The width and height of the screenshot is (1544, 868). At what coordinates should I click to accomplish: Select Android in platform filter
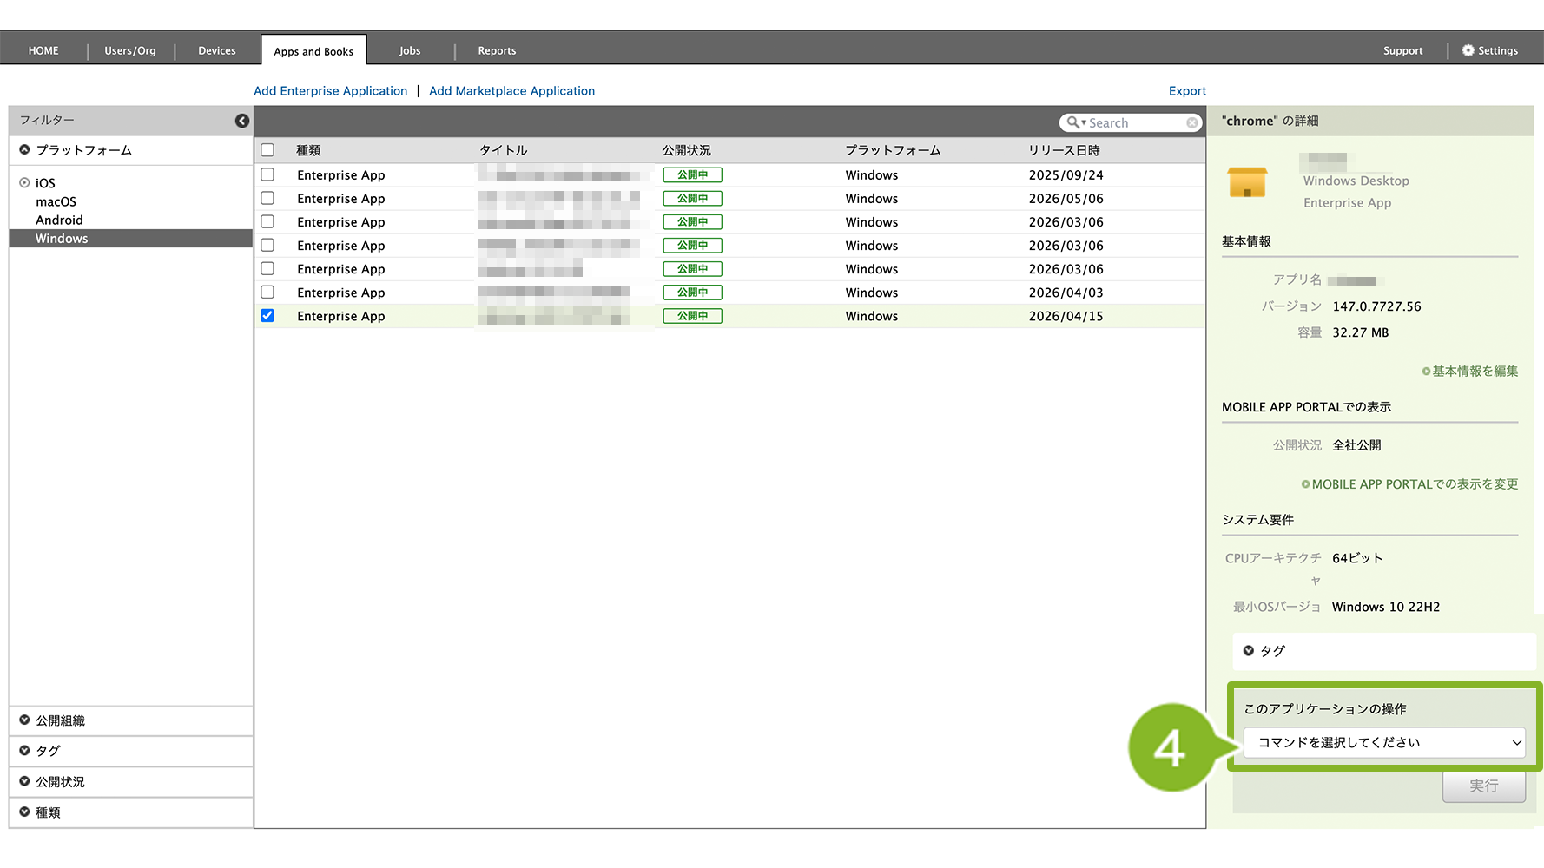59,220
